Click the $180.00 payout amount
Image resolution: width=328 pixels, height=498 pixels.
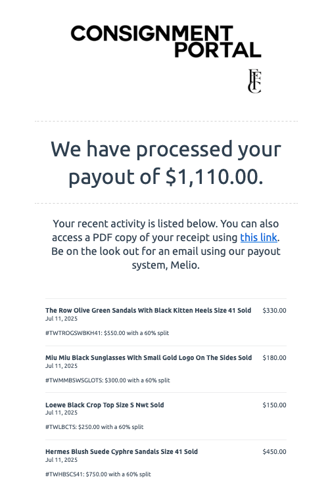[x=274, y=357]
